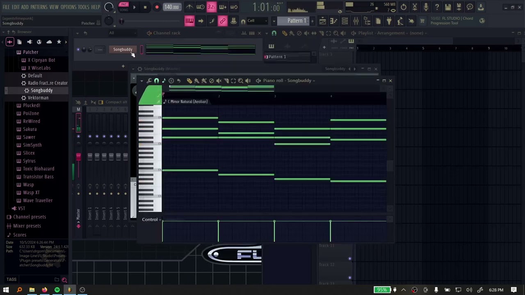The height and width of the screenshot is (295, 525).
Task: Toggle the Compact alt mixer layout icon
Action: pyautogui.click(x=100, y=102)
